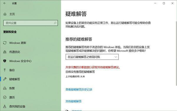Select the 主页 menu entry

click(12, 14)
